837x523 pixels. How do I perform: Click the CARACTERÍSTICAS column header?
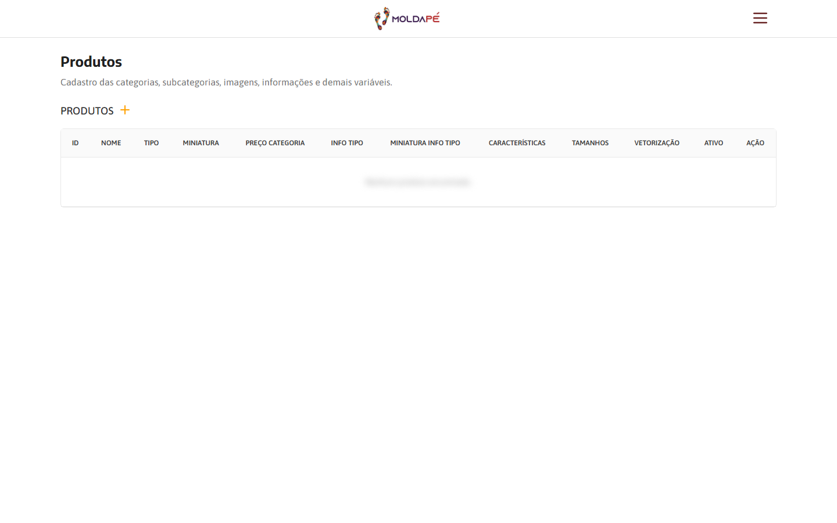pyautogui.click(x=517, y=143)
